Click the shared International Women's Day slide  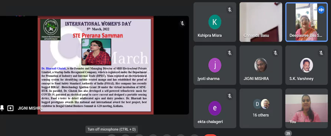pos(96,65)
